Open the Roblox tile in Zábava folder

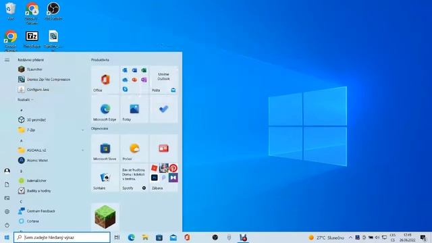(x=155, y=168)
